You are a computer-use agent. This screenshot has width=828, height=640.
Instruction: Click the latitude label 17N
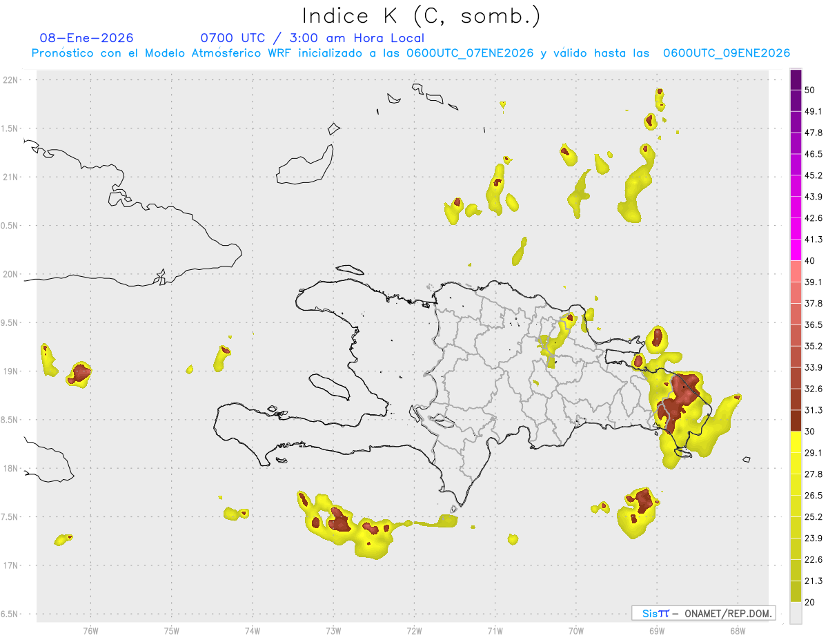(11, 565)
